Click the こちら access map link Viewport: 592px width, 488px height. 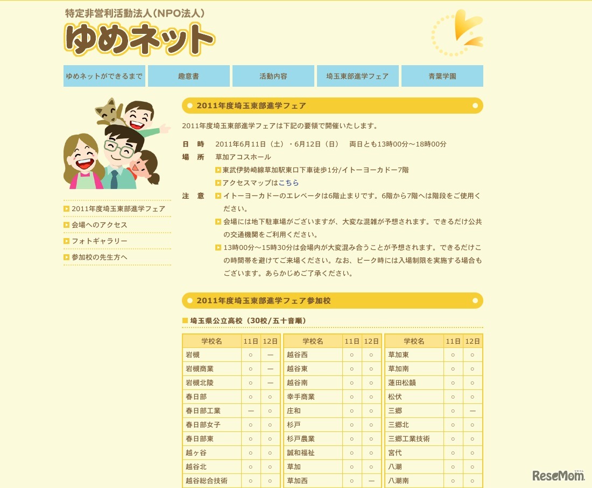pos(289,183)
